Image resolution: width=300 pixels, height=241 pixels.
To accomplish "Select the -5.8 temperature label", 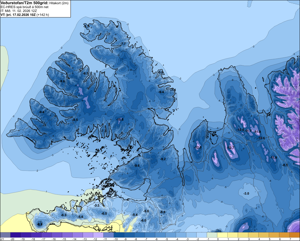I will click(x=146, y=211).
